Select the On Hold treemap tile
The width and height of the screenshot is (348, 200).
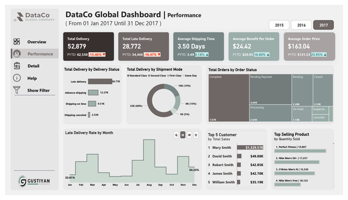[x=302, y=114]
